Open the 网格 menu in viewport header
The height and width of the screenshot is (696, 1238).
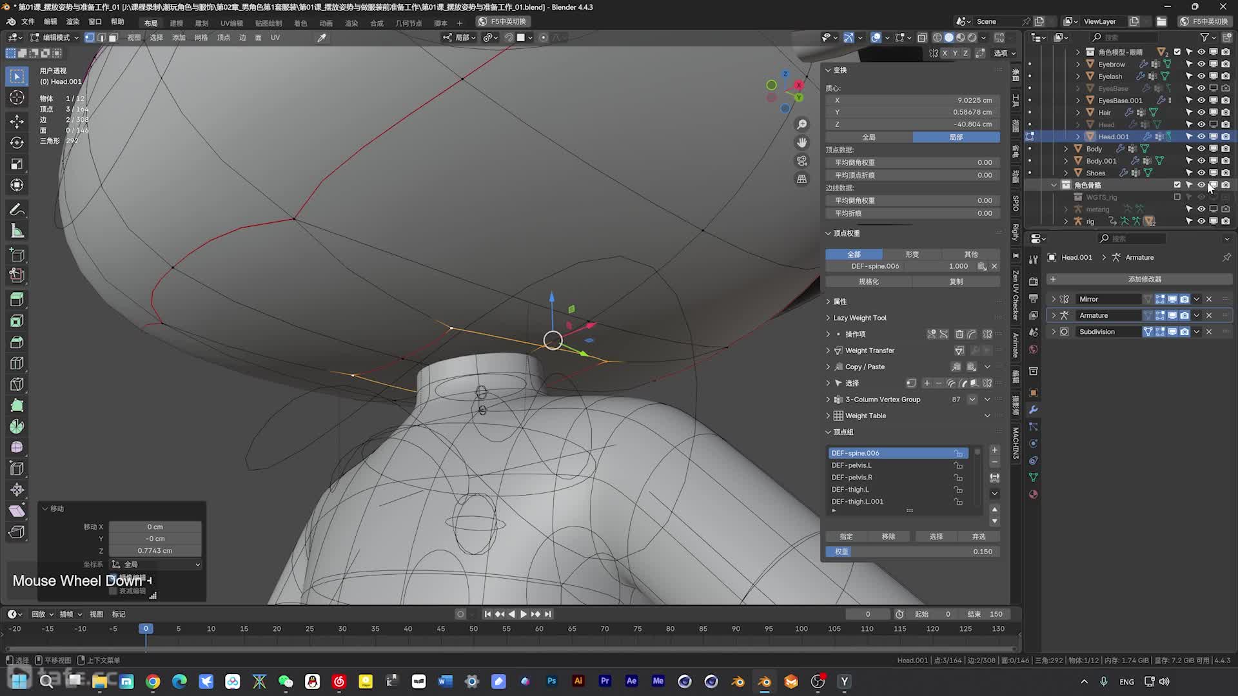tap(201, 37)
